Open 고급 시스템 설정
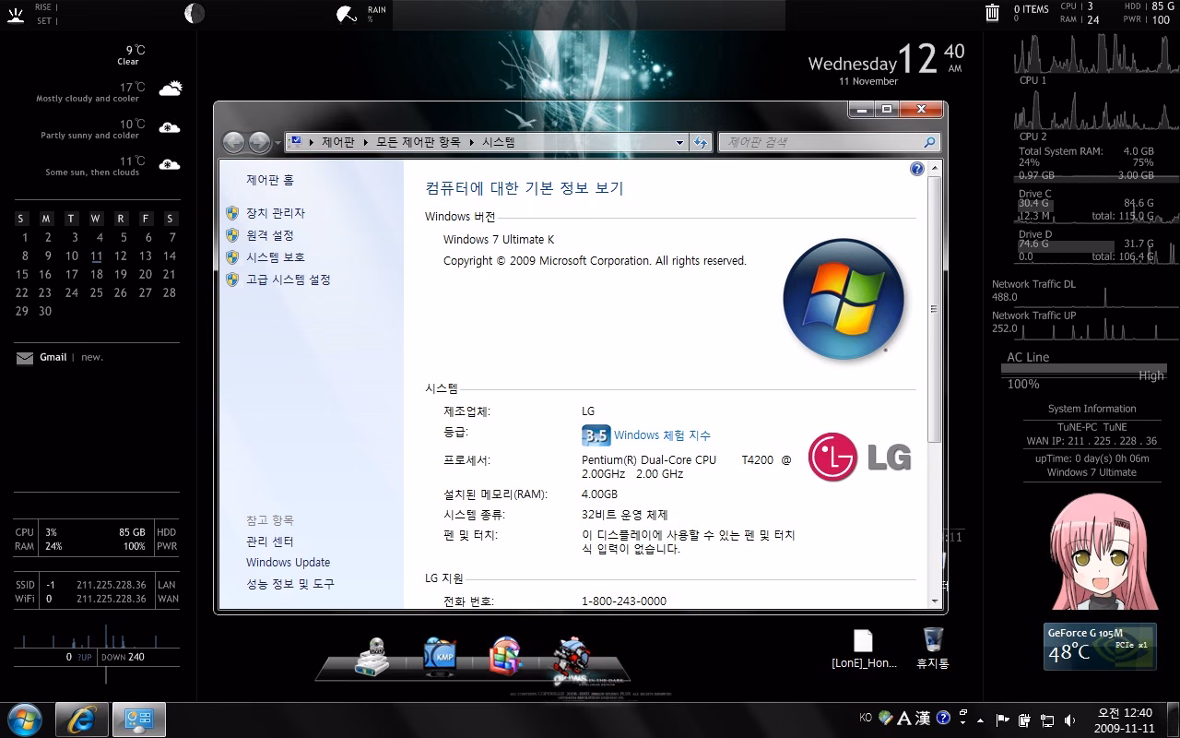The image size is (1180, 738). [288, 280]
